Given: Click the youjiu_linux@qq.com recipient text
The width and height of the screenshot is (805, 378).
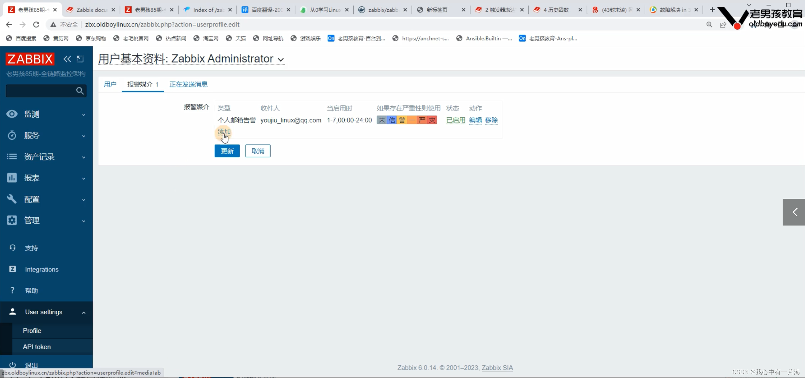Looking at the screenshot, I should (x=291, y=120).
